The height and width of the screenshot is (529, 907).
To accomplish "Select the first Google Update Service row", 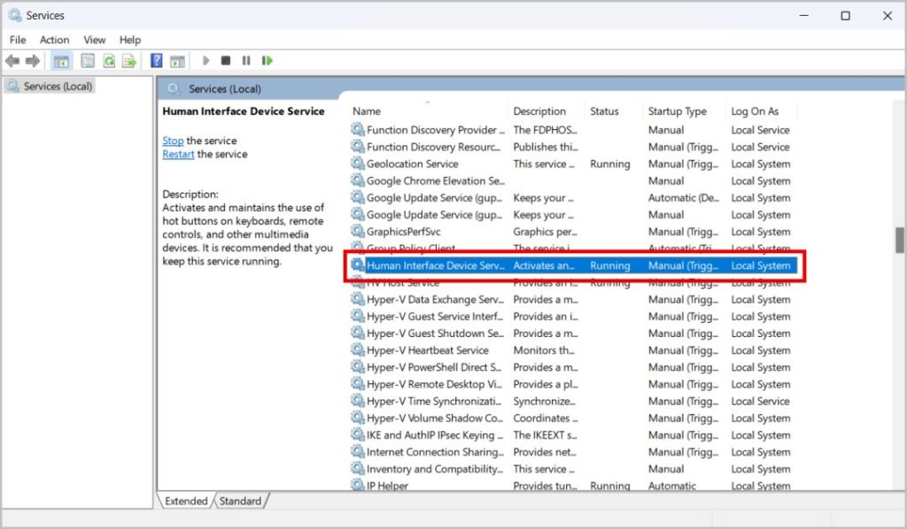I will point(573,197).
